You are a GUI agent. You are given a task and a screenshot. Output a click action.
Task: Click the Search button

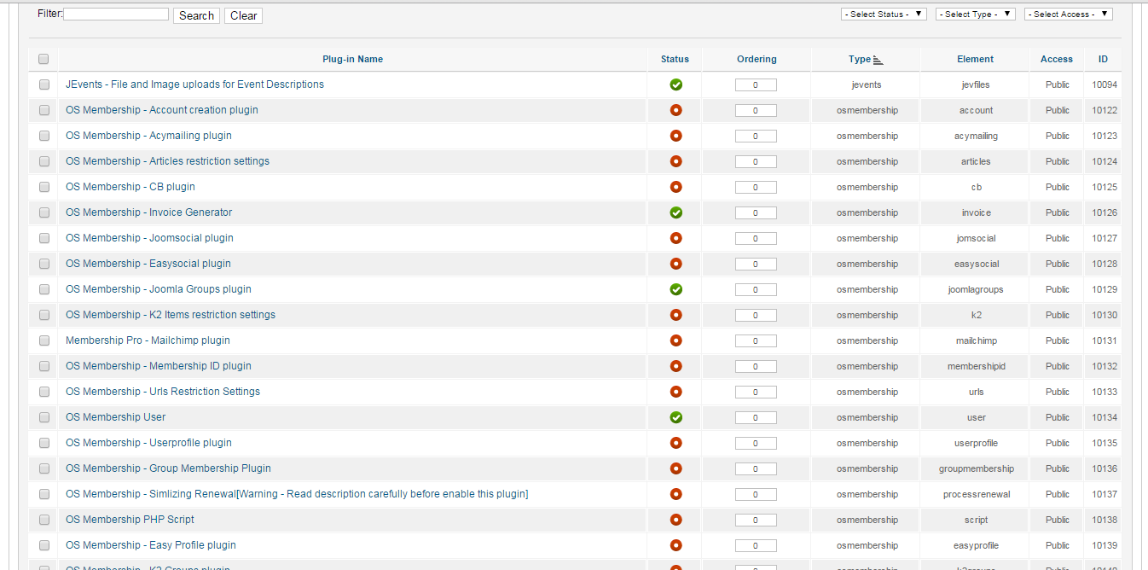pyautogui.click(x=196, y=15)
